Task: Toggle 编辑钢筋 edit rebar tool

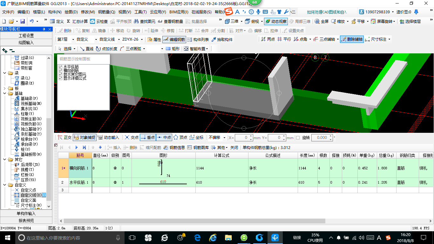Action: click(174, 39)
